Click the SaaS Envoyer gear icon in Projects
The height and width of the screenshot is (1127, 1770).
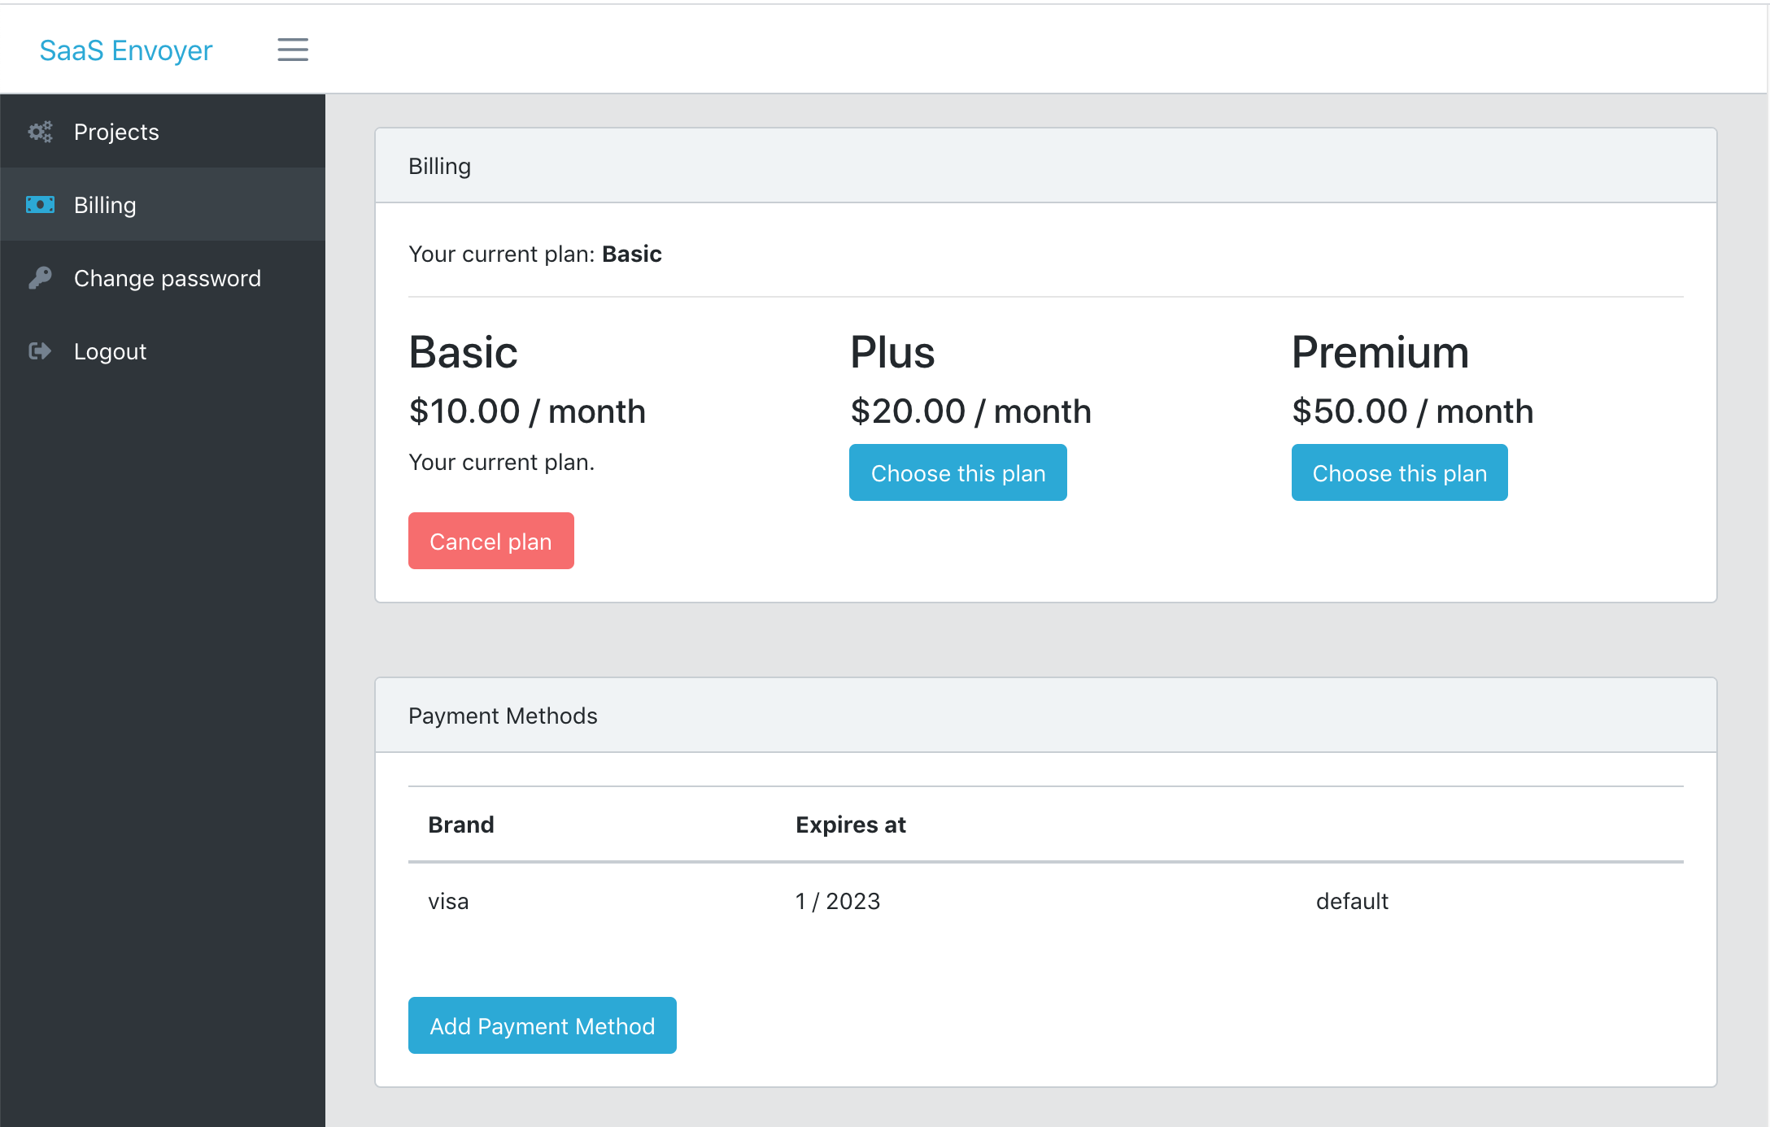pos(40,132)
